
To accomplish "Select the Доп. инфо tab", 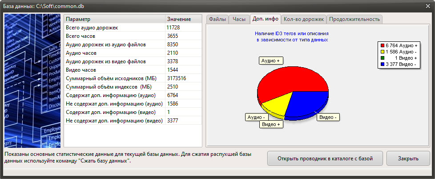I will [265, 19].
